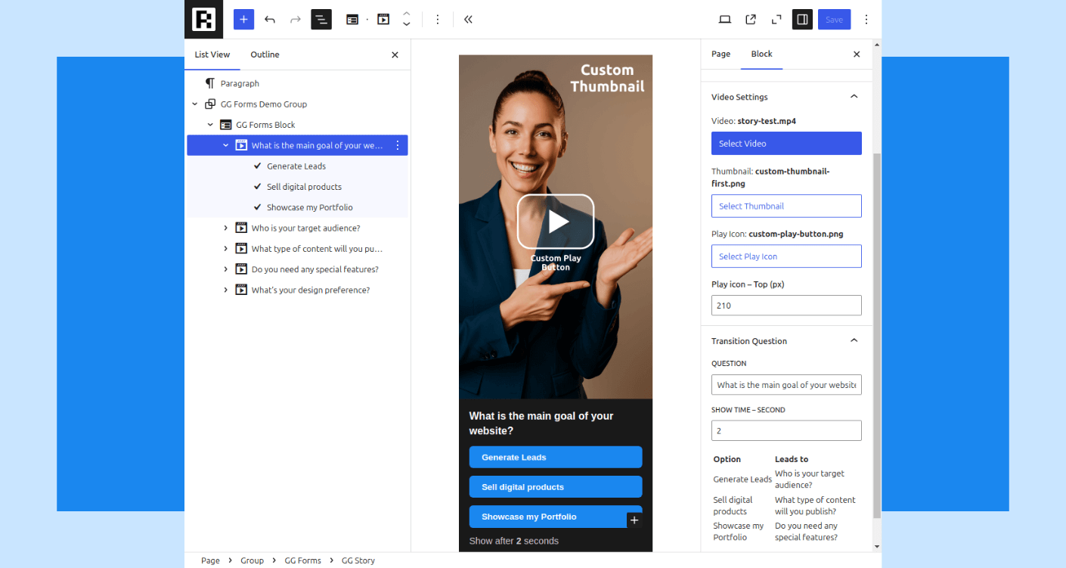Viewport: 1066px width, 568px height.
Task: Click the Select Play Icon button
Action: [786, 256]
